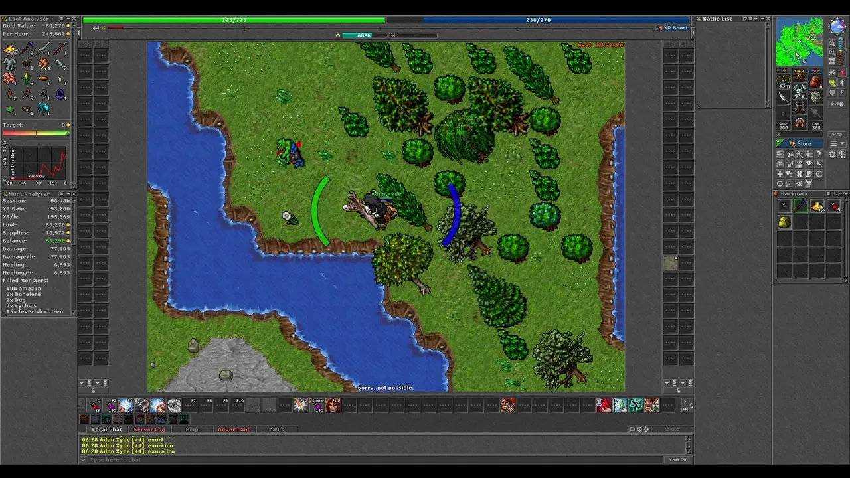Click the minimap thumbnail
This screenshot has width=850, height=478.
click(800, 42)
